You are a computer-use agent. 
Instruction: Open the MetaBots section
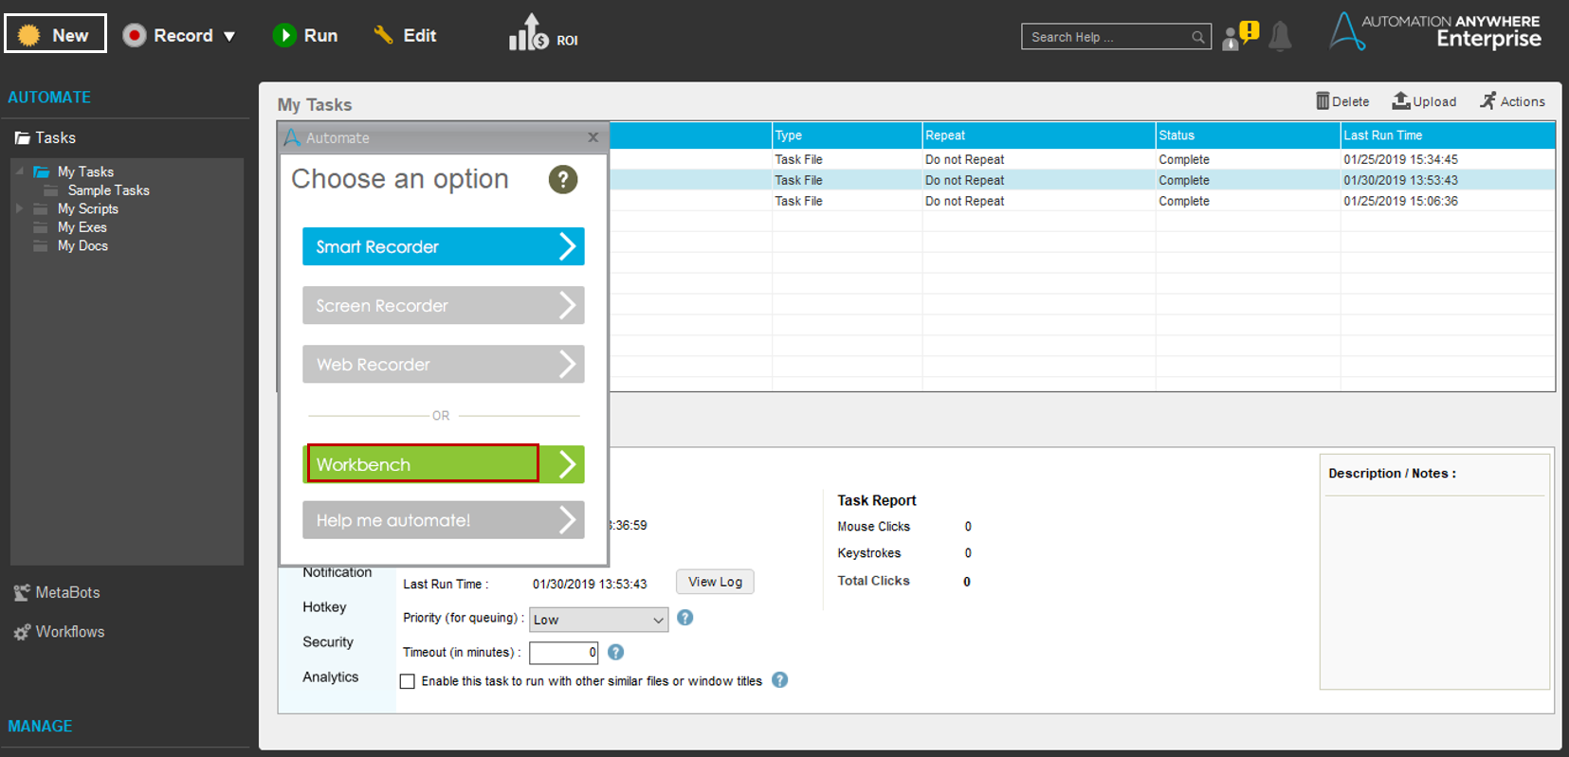click(x=67, y=593)
